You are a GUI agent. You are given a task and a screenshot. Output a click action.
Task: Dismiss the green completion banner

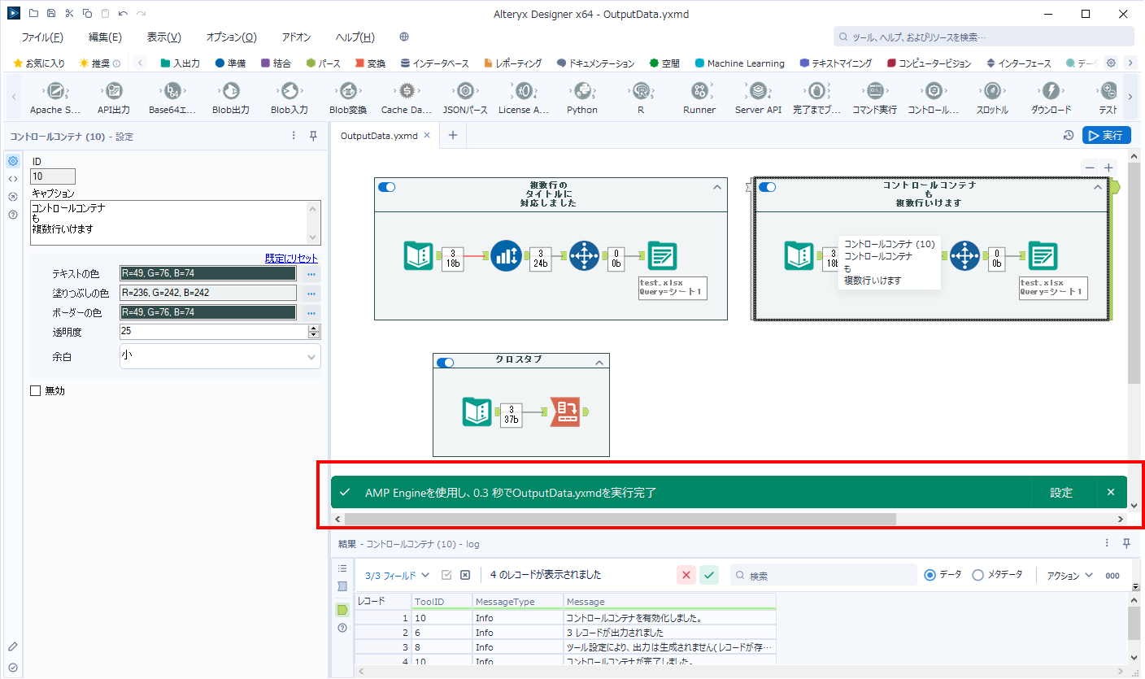coord(1111,493)
